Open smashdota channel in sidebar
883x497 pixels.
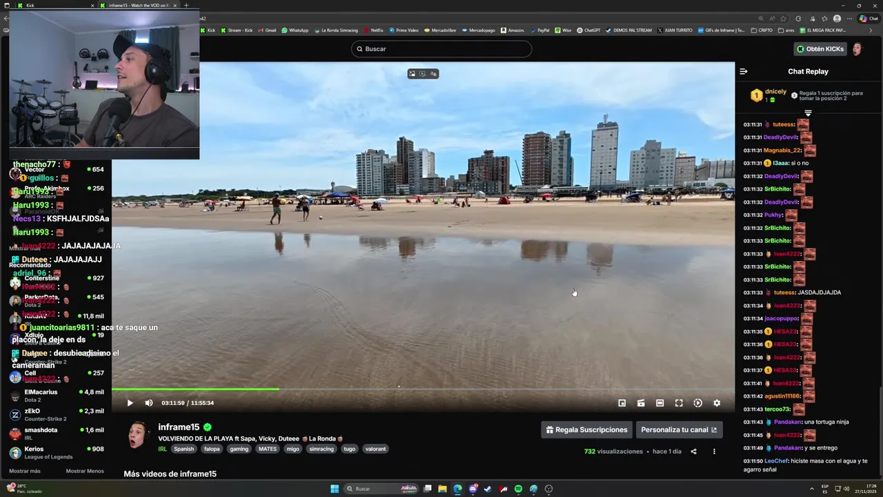tap(57, 433)
